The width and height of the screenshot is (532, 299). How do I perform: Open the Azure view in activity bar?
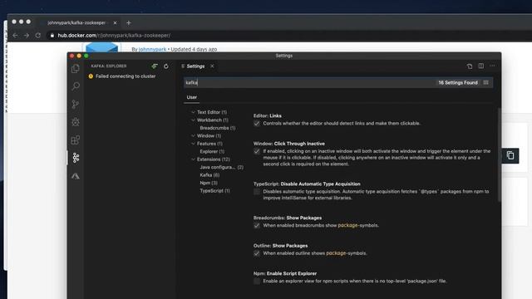pyautogui.click(x=76, y=176)
